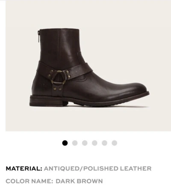Select the active black carousel dot
Viewport: 171px width, 189px height.
point(65,143)
